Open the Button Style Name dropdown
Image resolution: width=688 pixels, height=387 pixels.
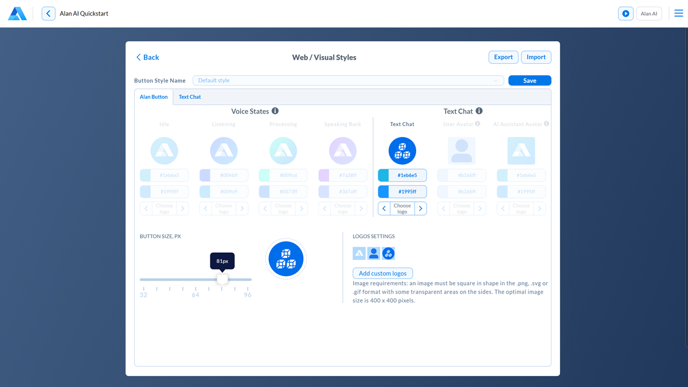[x=348, y=81]
